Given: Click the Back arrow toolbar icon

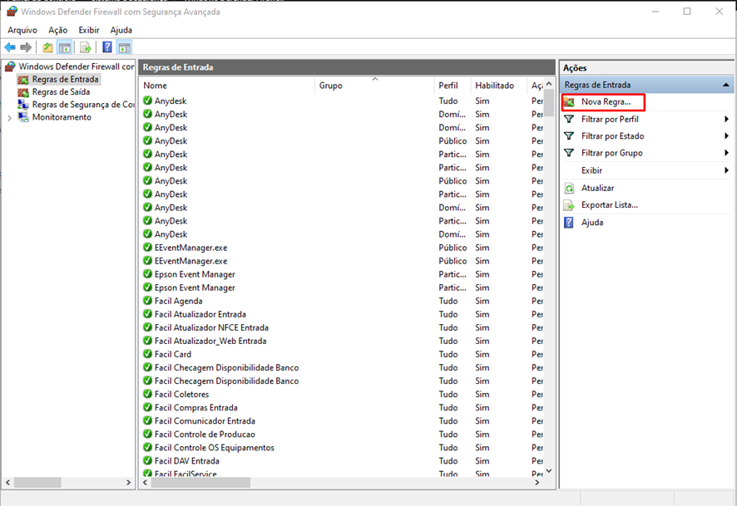Looking at the screenshot, I should click(10, 47).
